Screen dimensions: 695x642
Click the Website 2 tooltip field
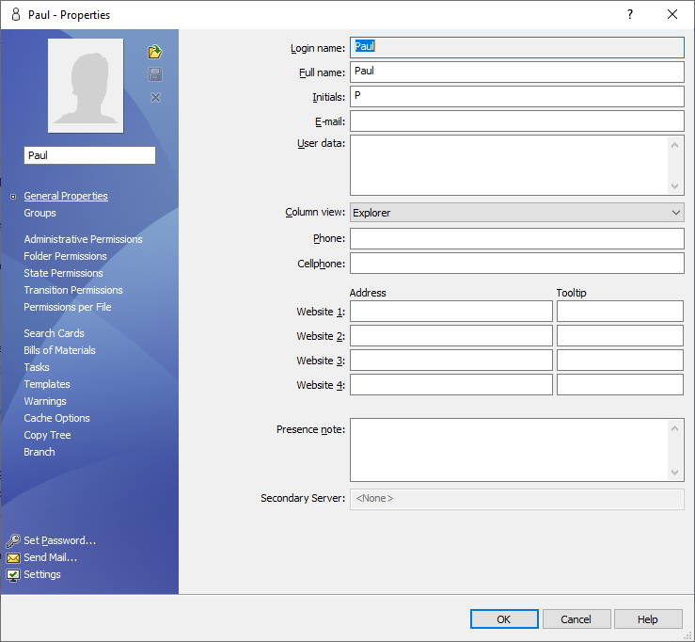[620, 336]
